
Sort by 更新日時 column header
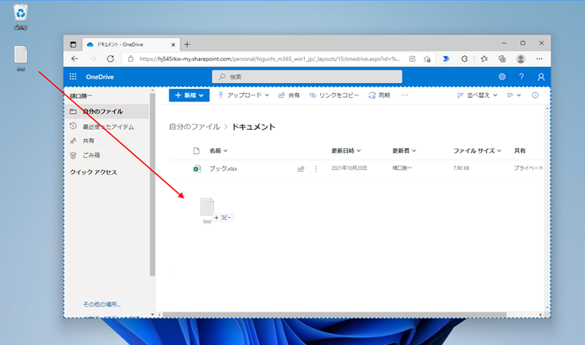point(346,151)
